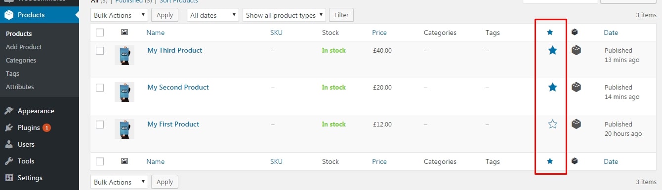Click the Appearance brush icon in the sidebar
This screenshot has width=662, height=190.
tap(9, 111)
